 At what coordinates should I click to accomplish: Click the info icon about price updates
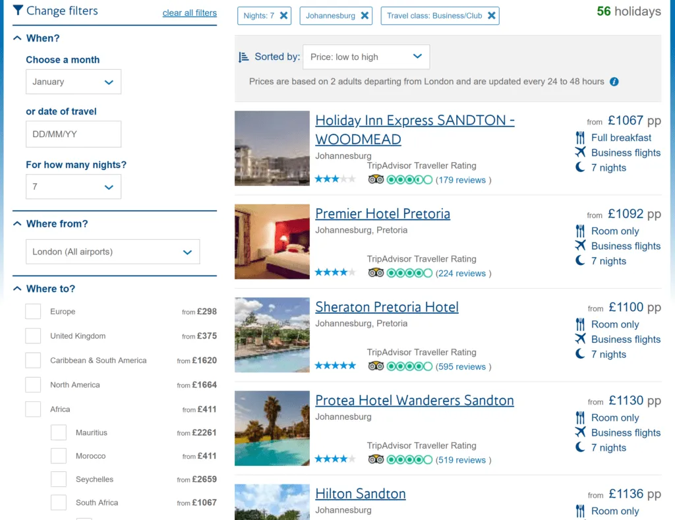(614, 82)
